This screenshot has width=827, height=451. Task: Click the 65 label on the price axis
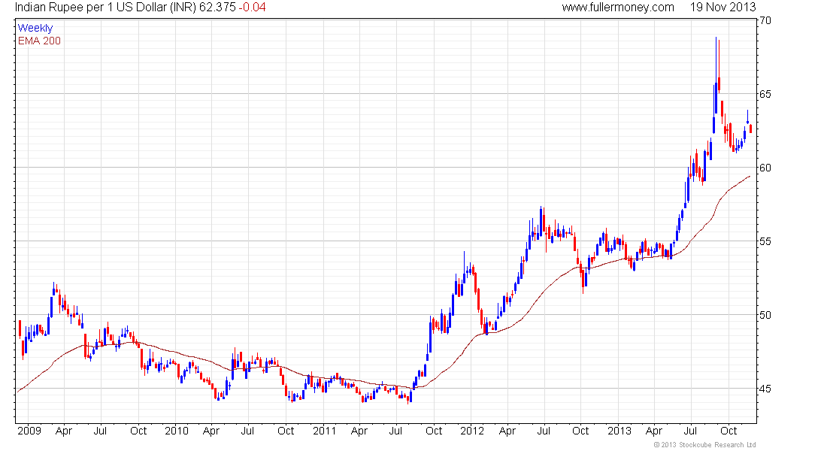pos(765,94)
